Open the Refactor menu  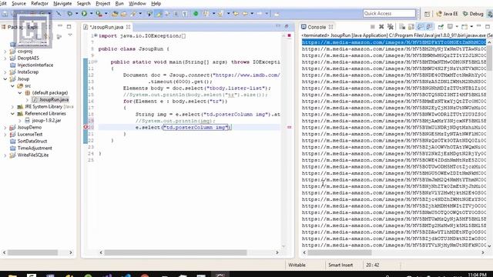(x=39, y=3)
